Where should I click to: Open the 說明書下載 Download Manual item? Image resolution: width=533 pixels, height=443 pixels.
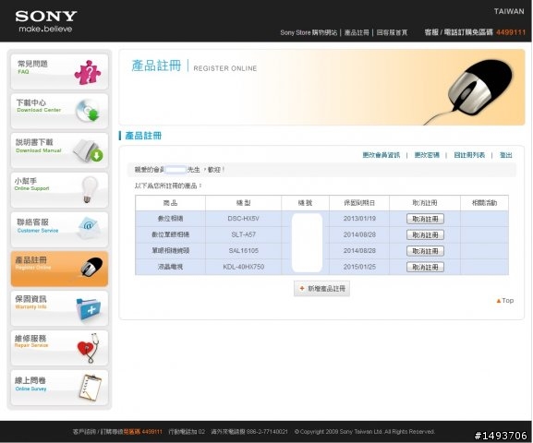59,150
